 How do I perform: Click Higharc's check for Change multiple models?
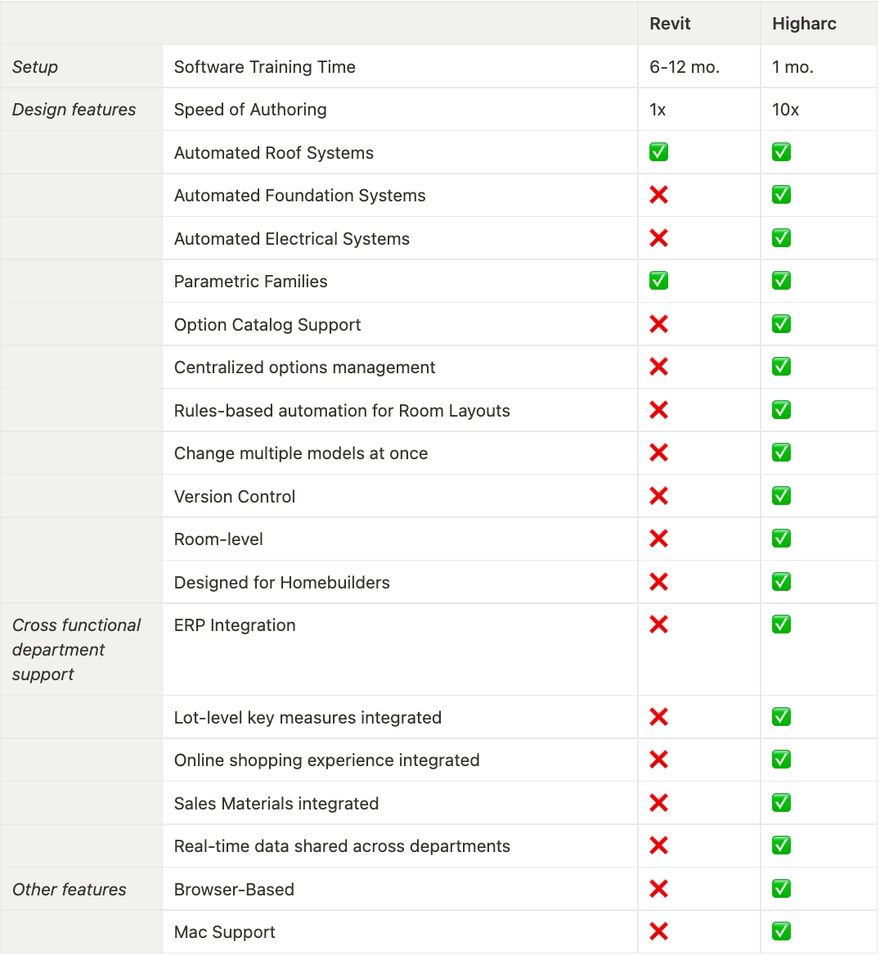coord(781,453)
